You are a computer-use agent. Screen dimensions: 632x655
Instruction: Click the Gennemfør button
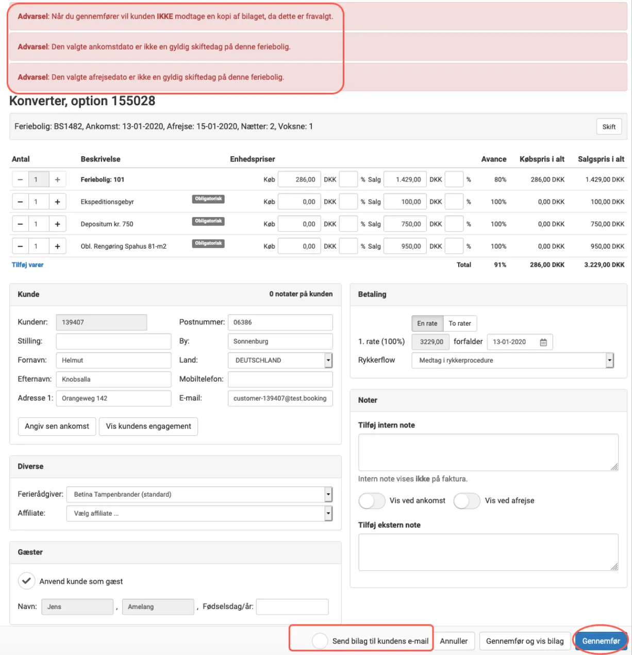click(x=601, y=641)
